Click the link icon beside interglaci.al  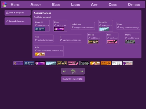pos(100,25)
